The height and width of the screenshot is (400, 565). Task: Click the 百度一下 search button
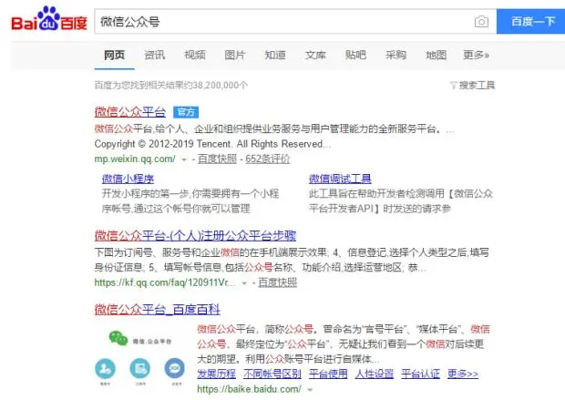530,22
